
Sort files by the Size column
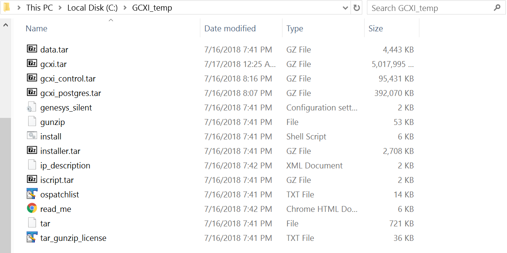click(376, 29)
